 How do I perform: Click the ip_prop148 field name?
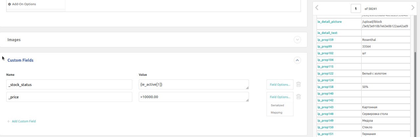(x=325, y=114)
